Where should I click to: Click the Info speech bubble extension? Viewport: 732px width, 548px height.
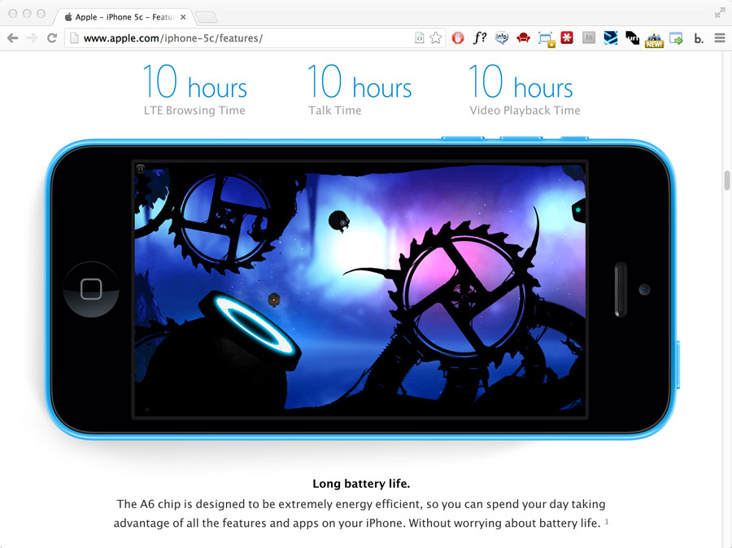point(501,37)
